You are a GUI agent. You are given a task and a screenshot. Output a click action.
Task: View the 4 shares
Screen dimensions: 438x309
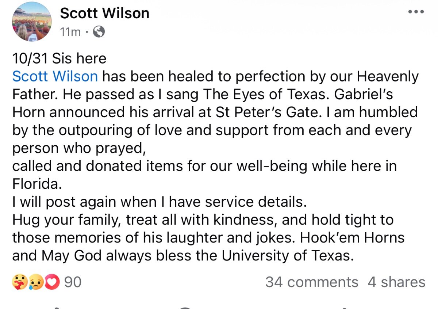pyautogui.click(x=396, y=282)
